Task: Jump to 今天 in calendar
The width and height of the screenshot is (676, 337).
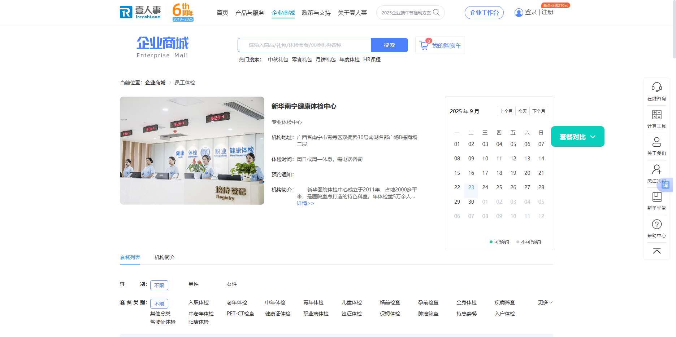Action: [x=523, y=111]
